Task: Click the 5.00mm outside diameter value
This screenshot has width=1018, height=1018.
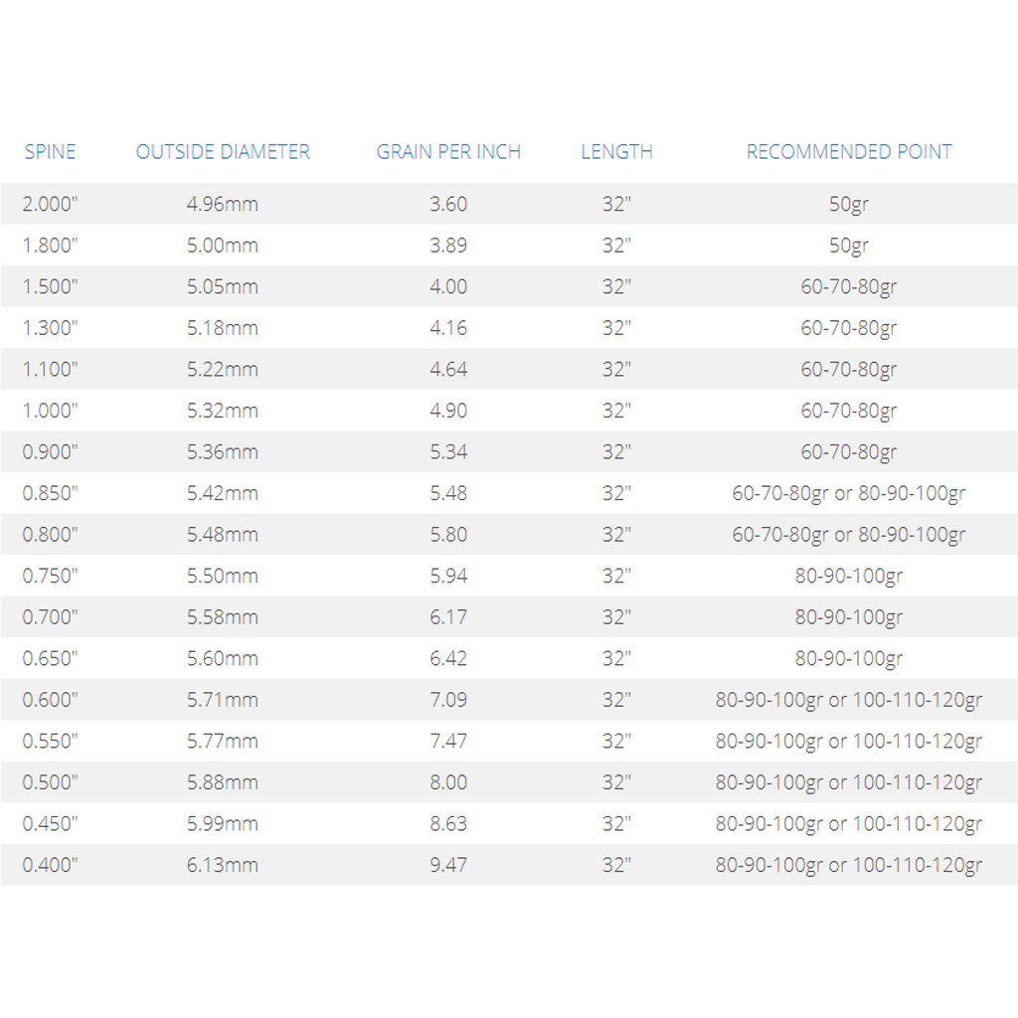Action: 223,246
